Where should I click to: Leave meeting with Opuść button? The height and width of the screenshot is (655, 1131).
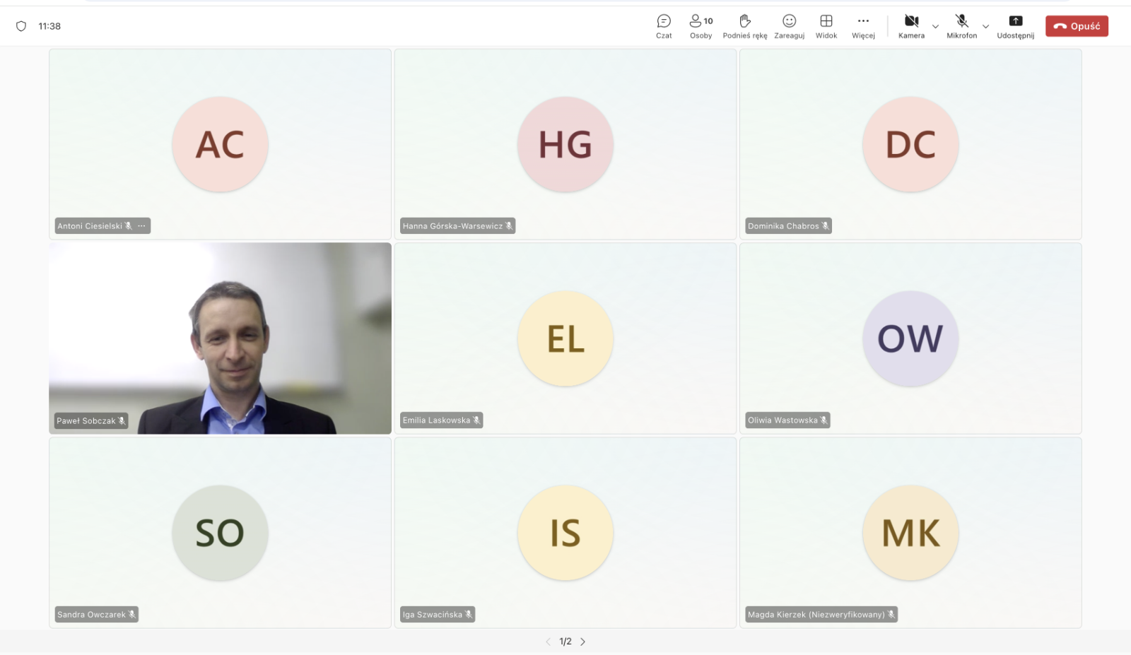(x=1077, y=26)
